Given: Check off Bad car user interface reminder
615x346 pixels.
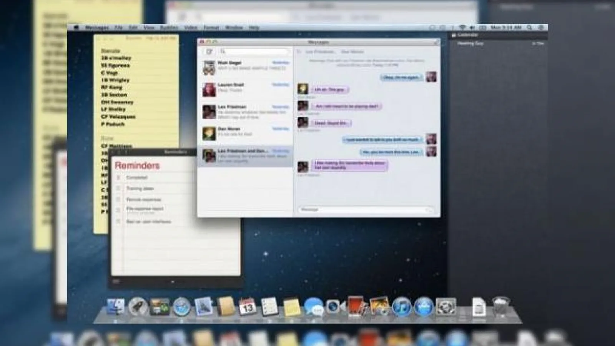Looking at the screenshot, I should (x=118, y=221).
